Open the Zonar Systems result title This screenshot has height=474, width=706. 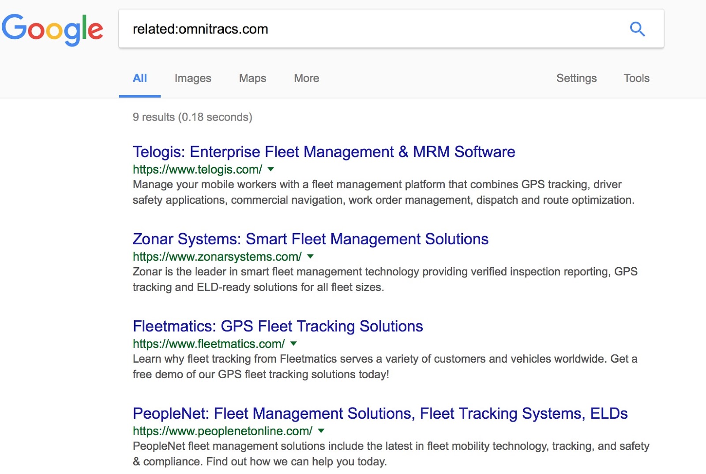pos(310,239)
